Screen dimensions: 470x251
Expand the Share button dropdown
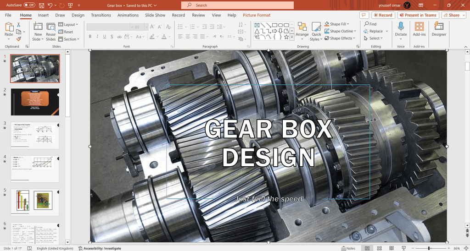point(464,15)
